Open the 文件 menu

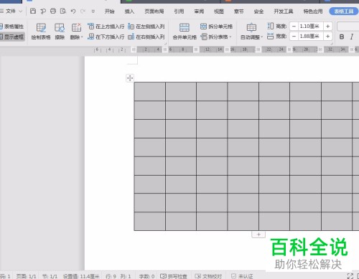11,11
